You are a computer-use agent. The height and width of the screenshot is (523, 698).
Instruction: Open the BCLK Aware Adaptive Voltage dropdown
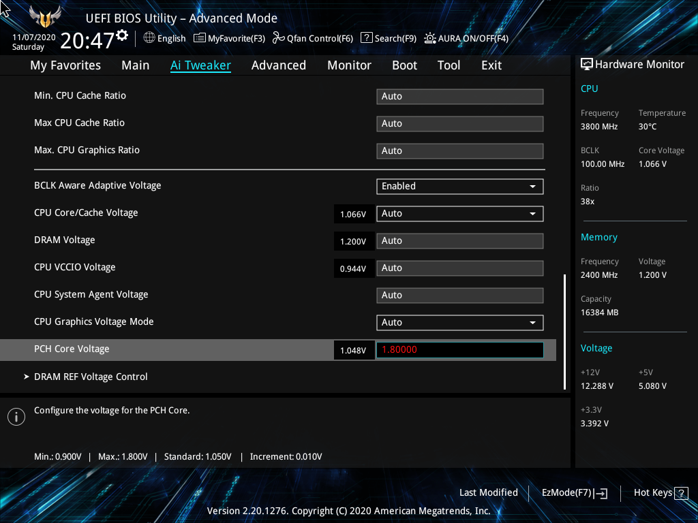[460, 187]
